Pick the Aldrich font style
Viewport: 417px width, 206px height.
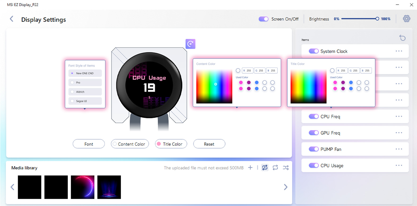85,92
